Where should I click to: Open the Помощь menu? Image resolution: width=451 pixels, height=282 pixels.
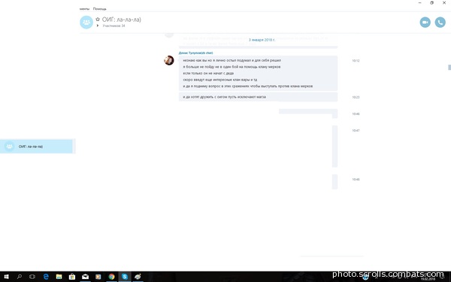pyautogui.click(x=99, y=9)
